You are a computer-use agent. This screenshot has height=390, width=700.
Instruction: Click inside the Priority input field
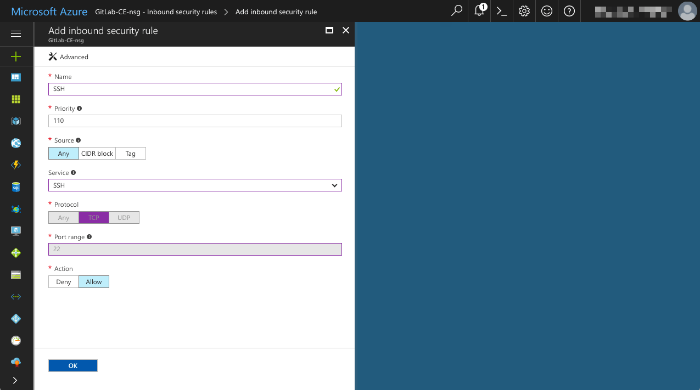click(195, 121)
